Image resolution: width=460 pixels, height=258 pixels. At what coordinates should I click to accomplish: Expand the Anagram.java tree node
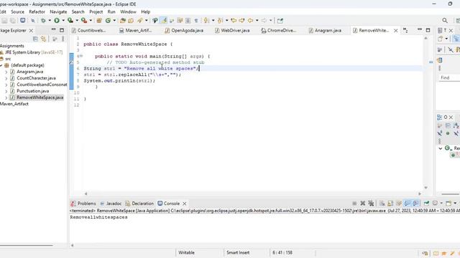(6, 72)
